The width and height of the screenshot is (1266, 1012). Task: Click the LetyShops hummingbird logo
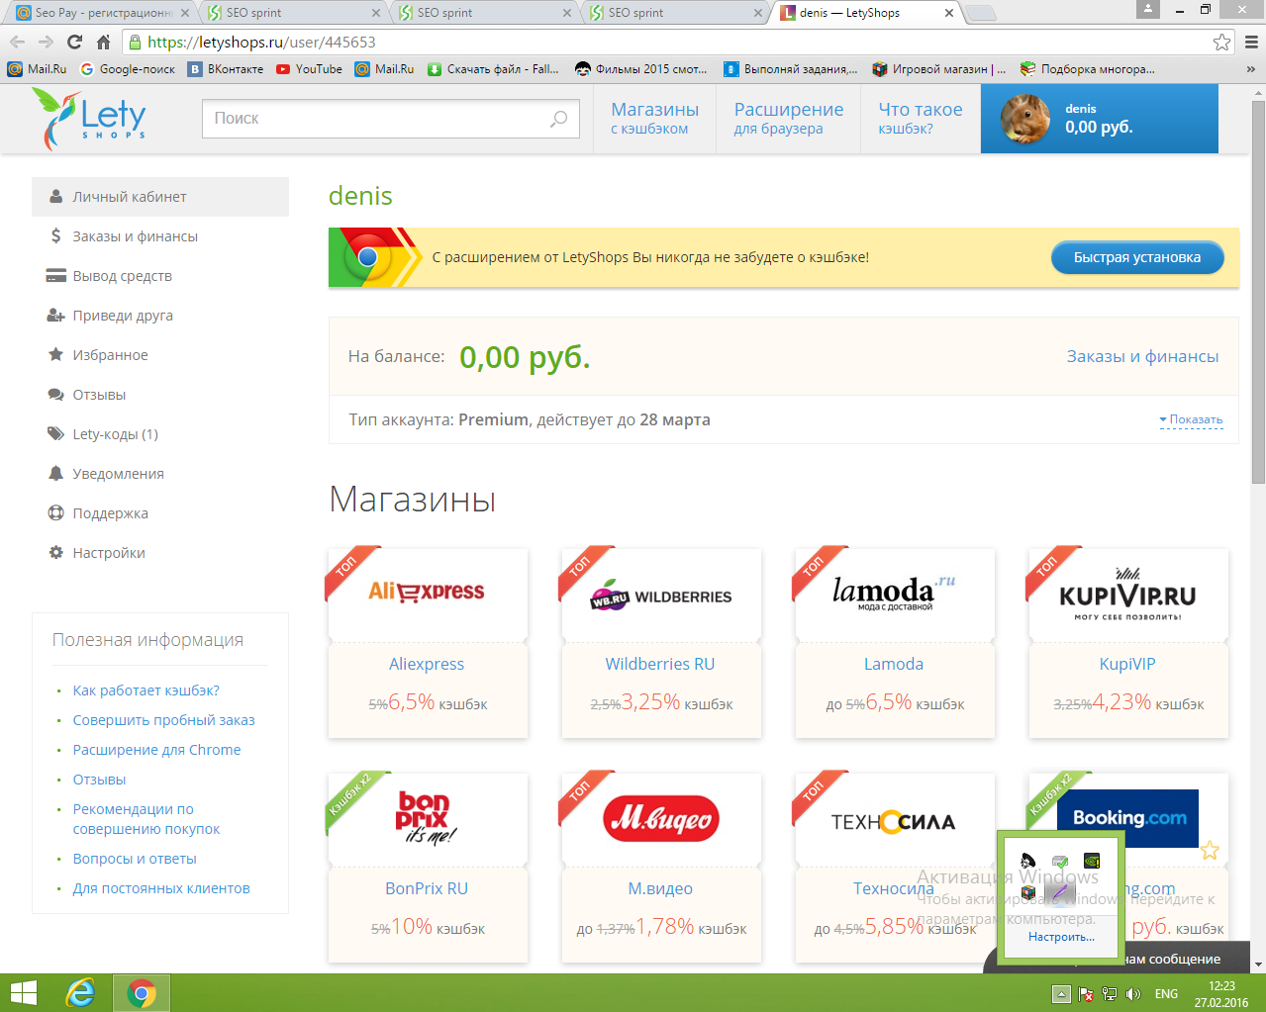(88, 119)
